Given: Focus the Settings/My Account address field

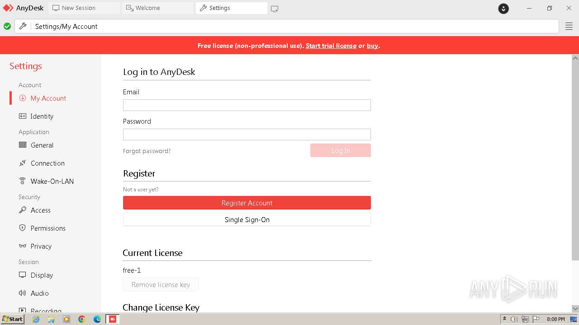Looking at the screenshot, I should click(287, 26).
